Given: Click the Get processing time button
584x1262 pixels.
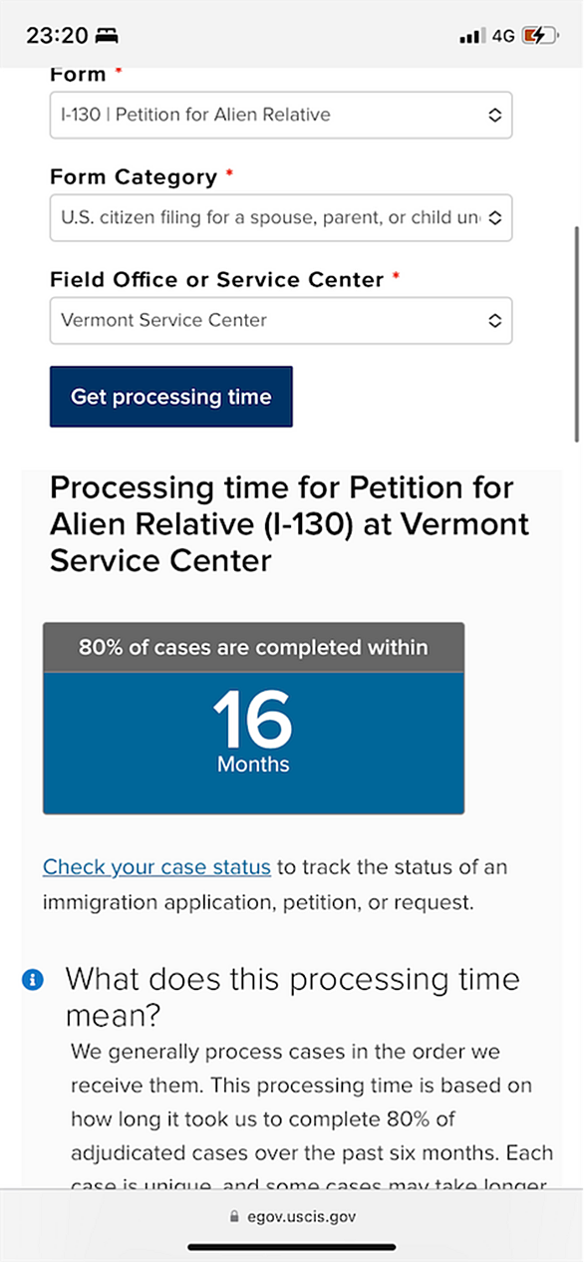Looking at the screenshot, I should point(171,397).
